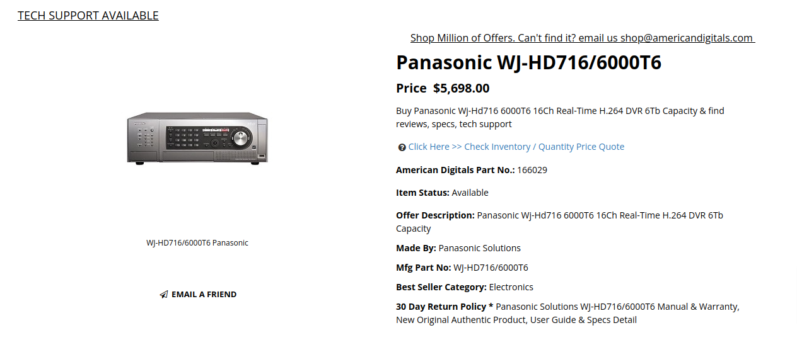Follow the Shop Million of Offers email link
This screenshot has width=797, height=340.
point(583,38)
